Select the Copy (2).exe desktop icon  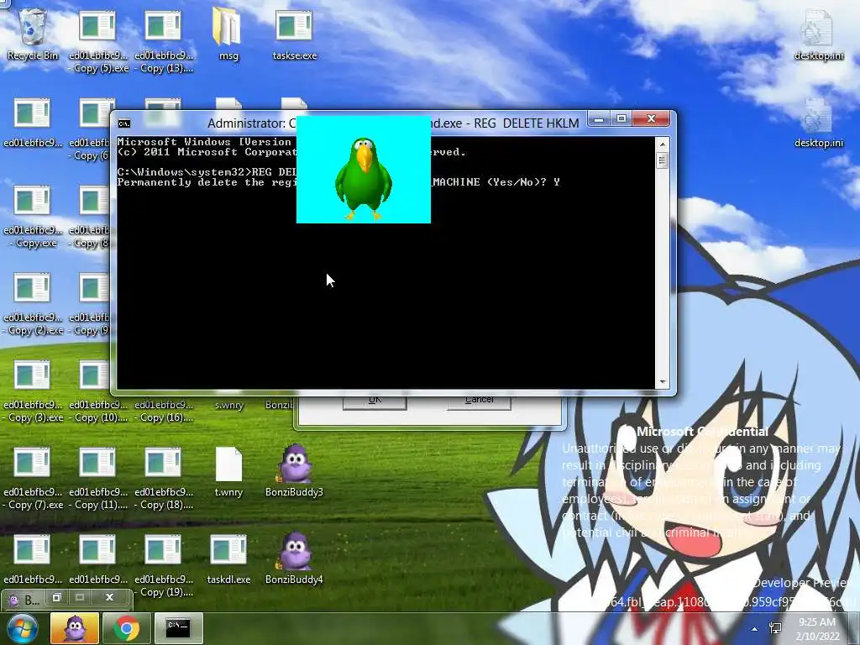point(33,303)
